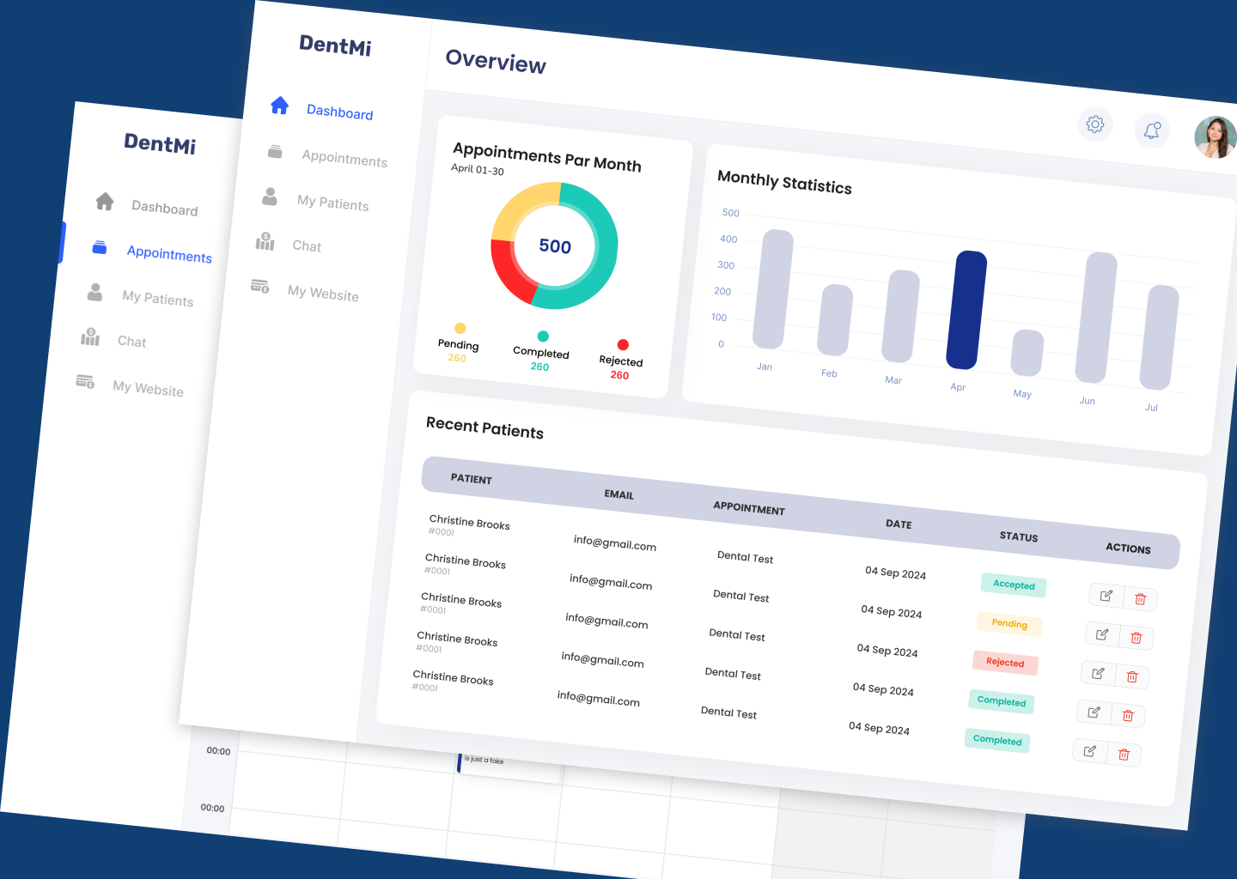Open the notifications bell
Screen dimensions: 1237x879
[1152, 130]
